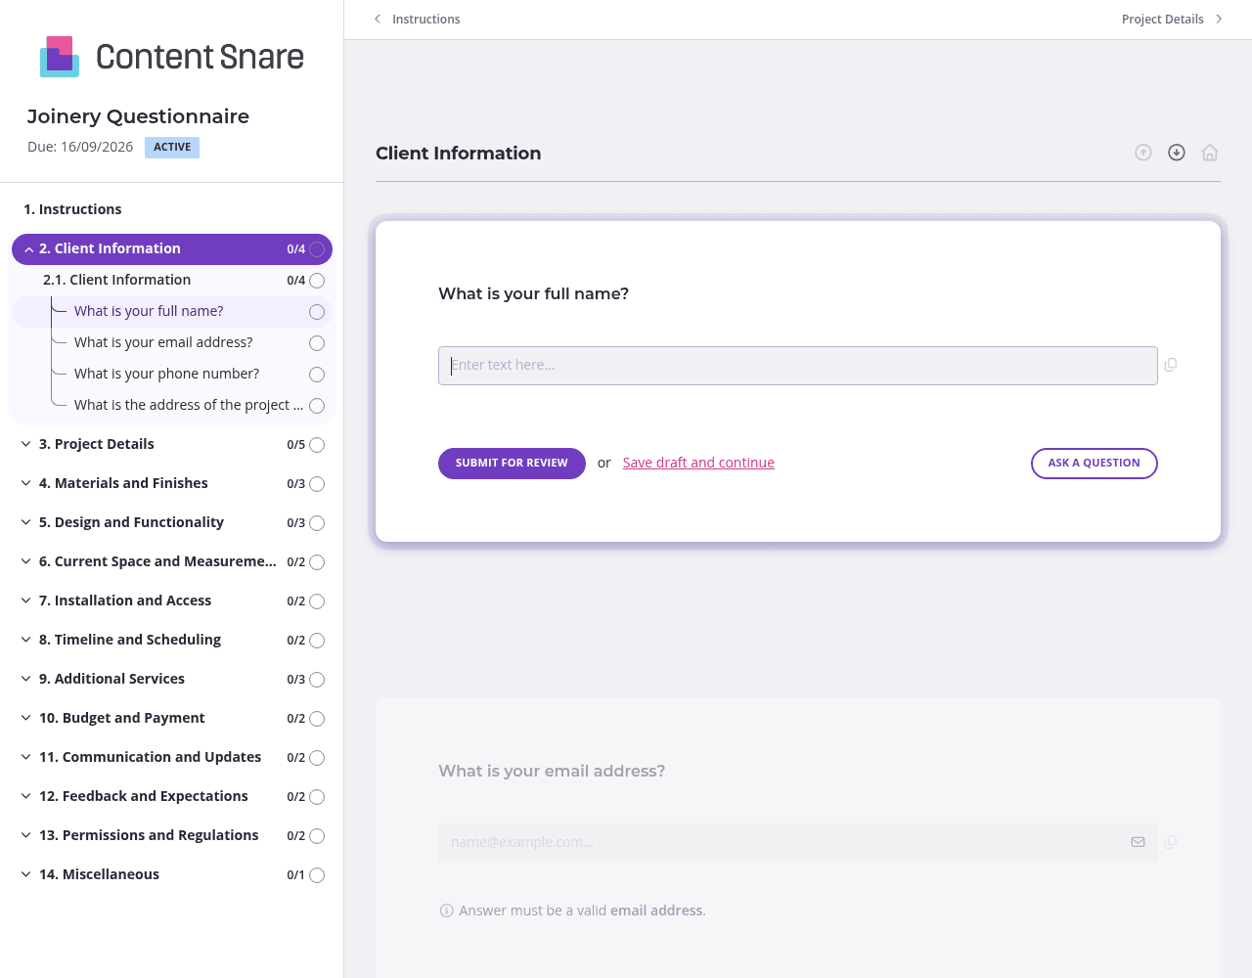Open 14. Miscellaneous section
1252x978 pixels.
(x=99, y=874)
